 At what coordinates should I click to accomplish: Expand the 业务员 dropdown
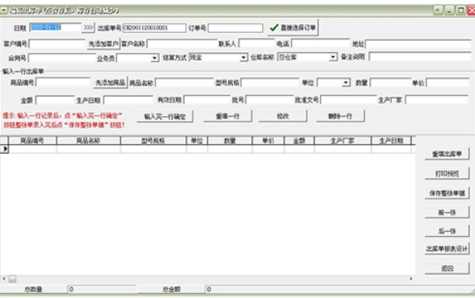pyautogui.click(x=155, y=58)
